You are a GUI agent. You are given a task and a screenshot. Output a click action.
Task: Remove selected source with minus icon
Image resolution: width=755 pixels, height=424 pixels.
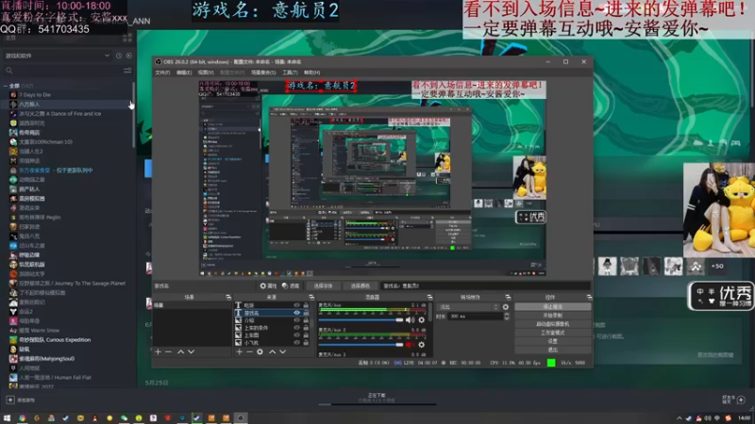pos(249,351)
